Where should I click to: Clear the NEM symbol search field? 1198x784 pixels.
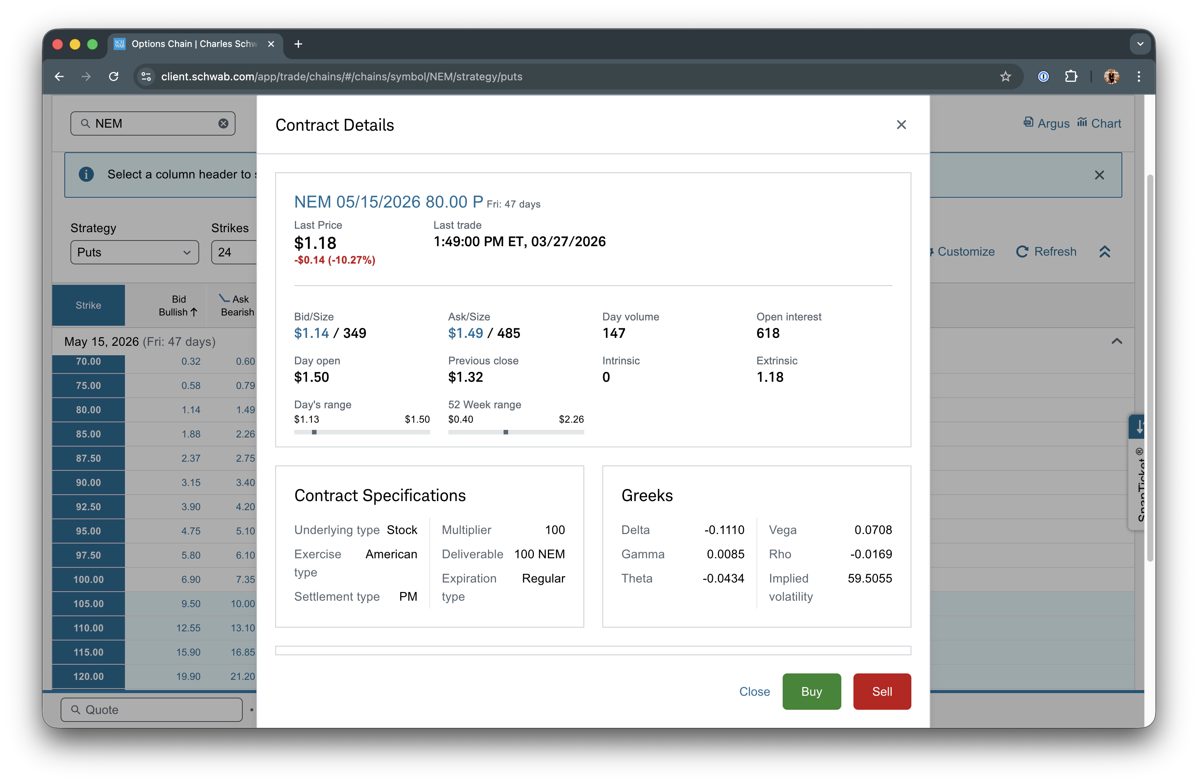(223, 123)
